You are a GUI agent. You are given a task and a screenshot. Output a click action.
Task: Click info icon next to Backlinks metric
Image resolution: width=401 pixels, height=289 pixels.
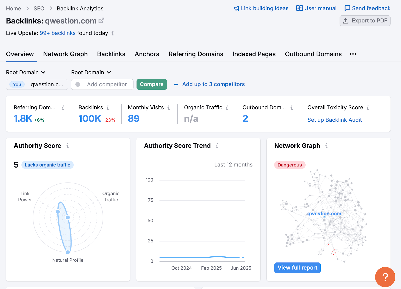click(108, 108)
